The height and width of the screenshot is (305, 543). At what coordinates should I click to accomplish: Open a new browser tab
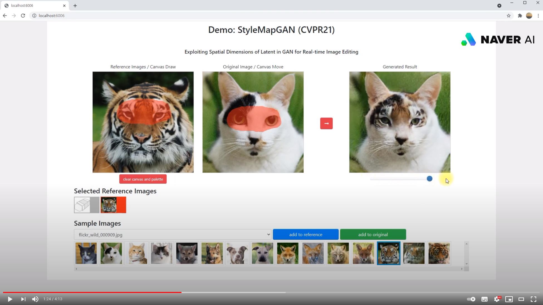[x=75, y=6]
